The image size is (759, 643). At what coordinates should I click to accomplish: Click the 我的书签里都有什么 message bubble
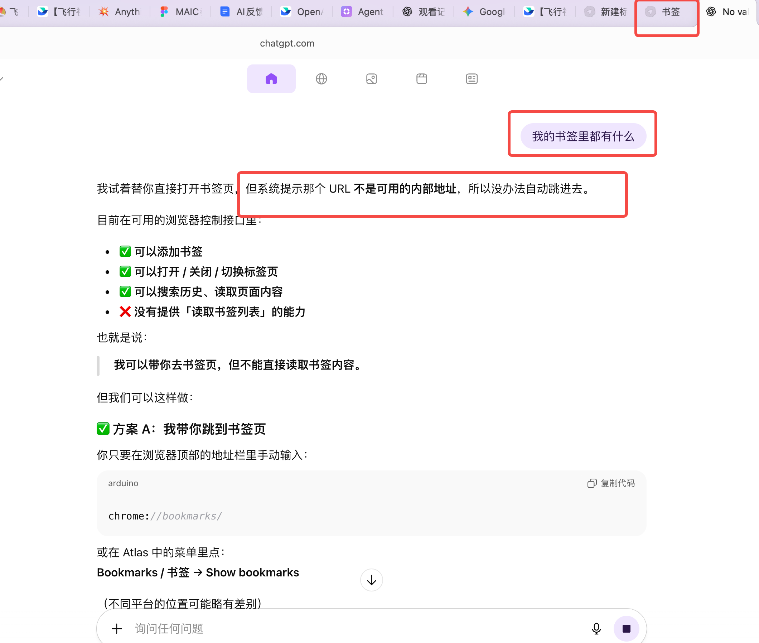(583, 136)
